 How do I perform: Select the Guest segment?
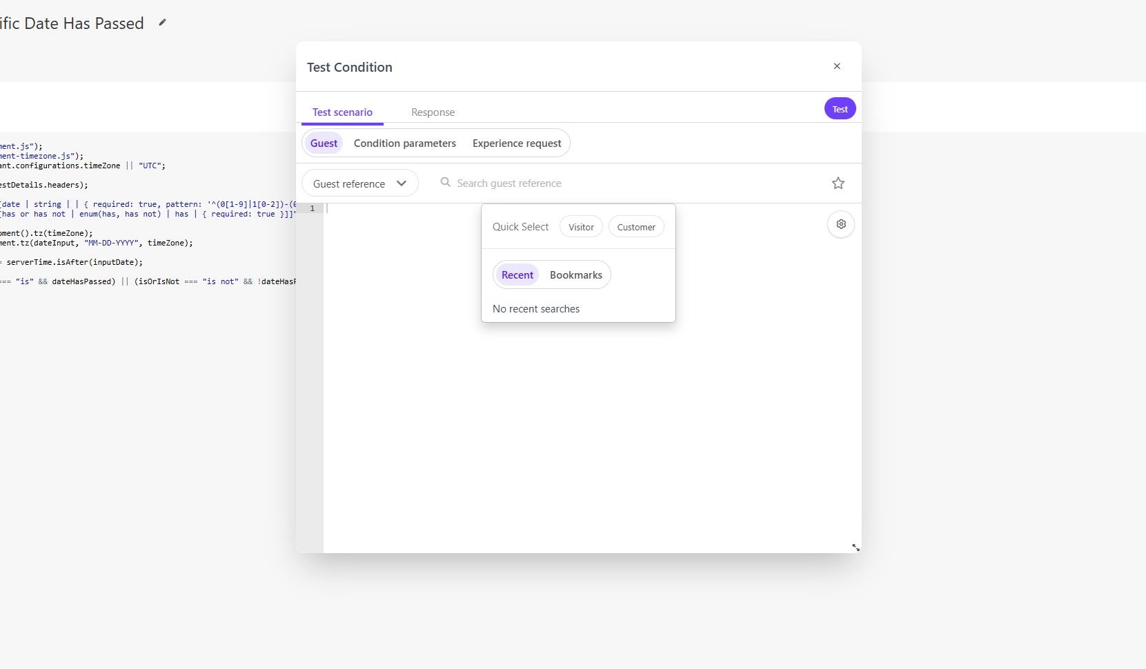[324, 143]
